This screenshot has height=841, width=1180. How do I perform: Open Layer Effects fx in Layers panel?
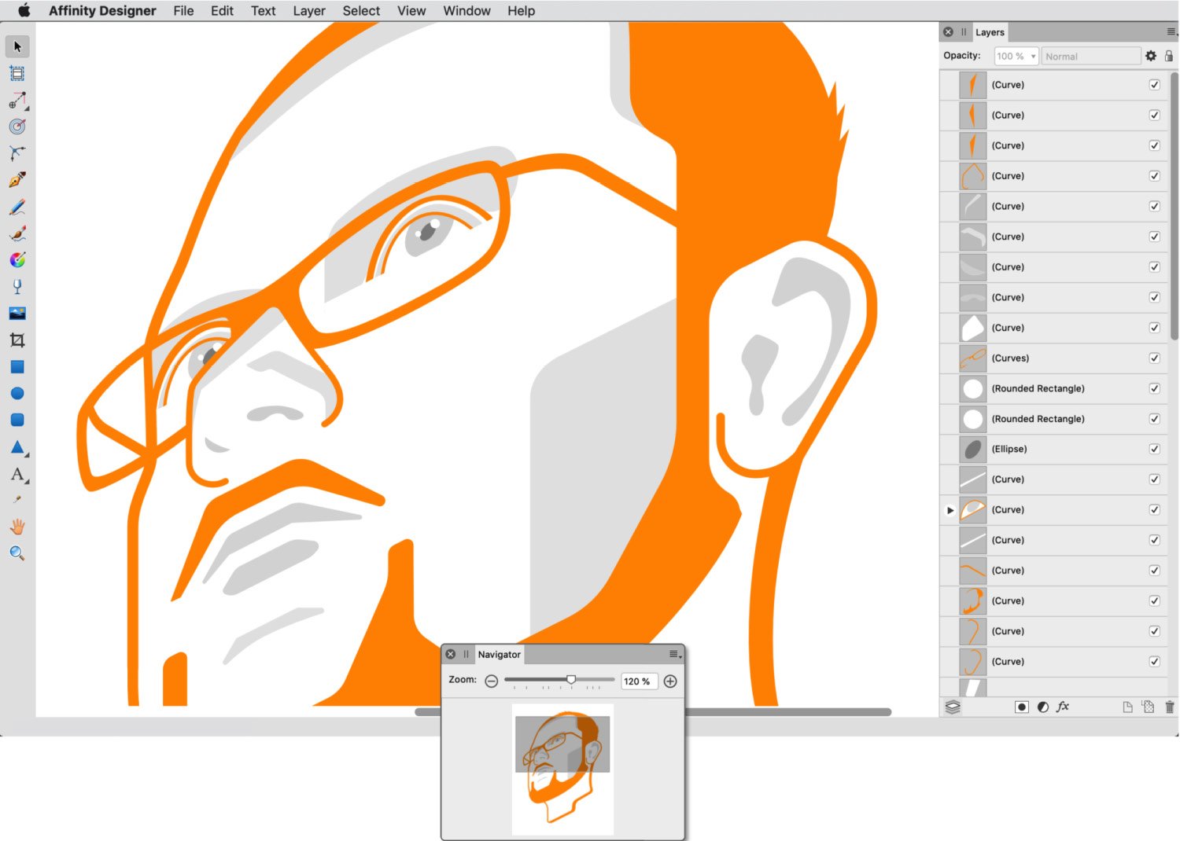point(1063,707)
